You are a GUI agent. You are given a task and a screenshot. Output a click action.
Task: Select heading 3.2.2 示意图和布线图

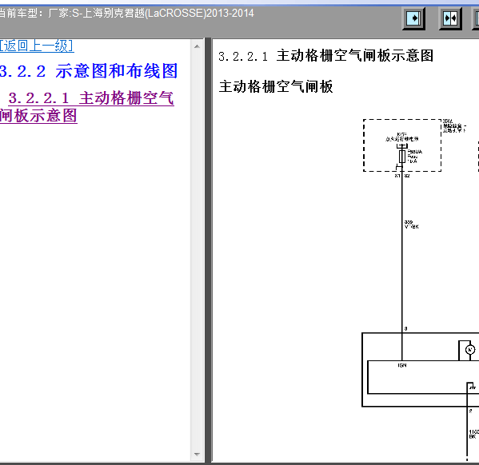(89, 71)
